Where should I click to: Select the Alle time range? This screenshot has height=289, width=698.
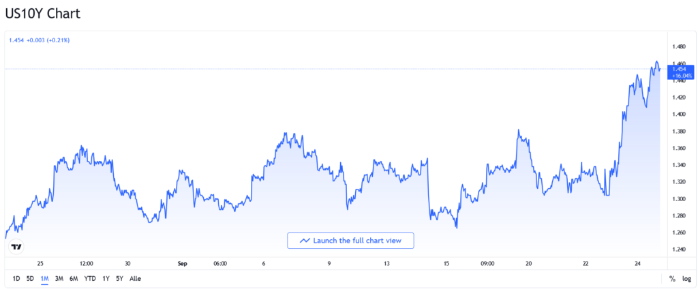click(x=136, y=278)
